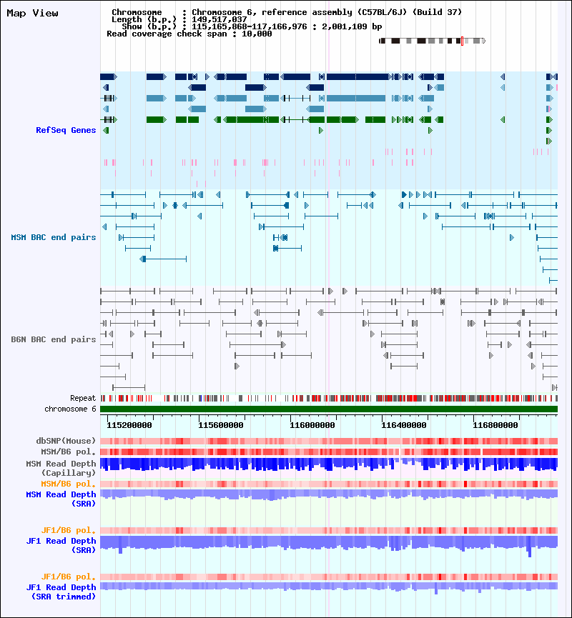Click axis position 116400000
Screen dimensions: 572x618
coord(403,425)
